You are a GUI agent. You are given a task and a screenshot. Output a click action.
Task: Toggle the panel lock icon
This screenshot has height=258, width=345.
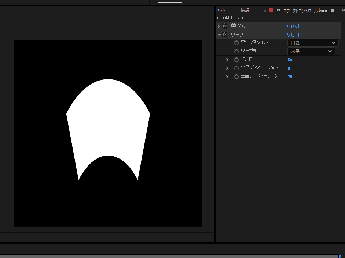[279, 10]
